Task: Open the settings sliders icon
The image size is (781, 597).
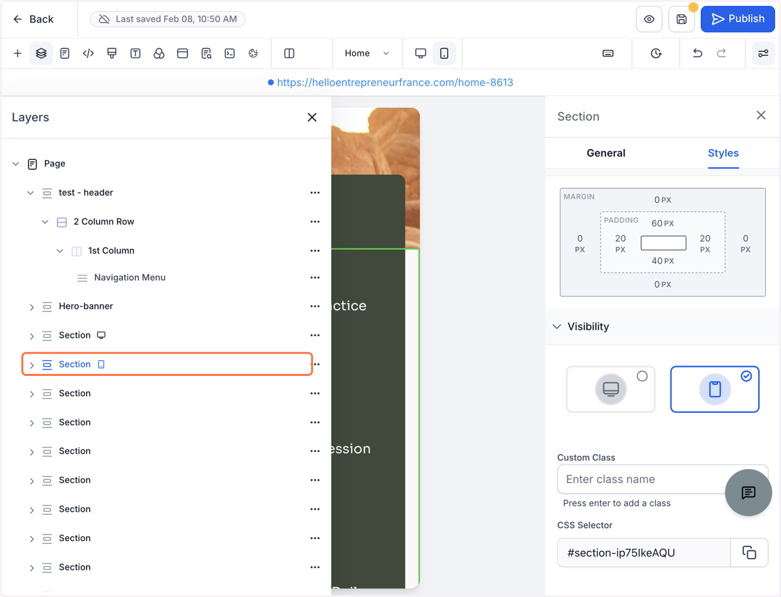Action: click(x=763, y=53)
